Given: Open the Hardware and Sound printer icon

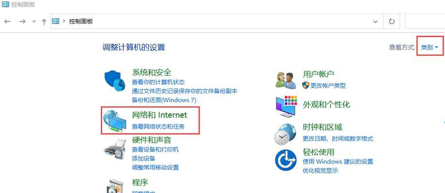Looking at the screenshot, I should [115, 150].
